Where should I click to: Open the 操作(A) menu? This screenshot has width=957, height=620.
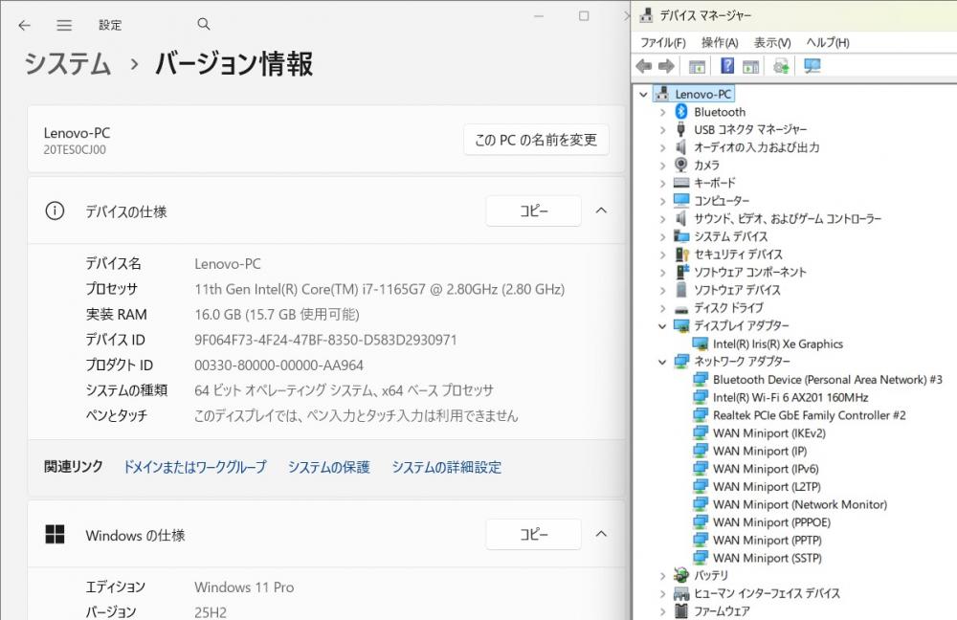[720, 42]
